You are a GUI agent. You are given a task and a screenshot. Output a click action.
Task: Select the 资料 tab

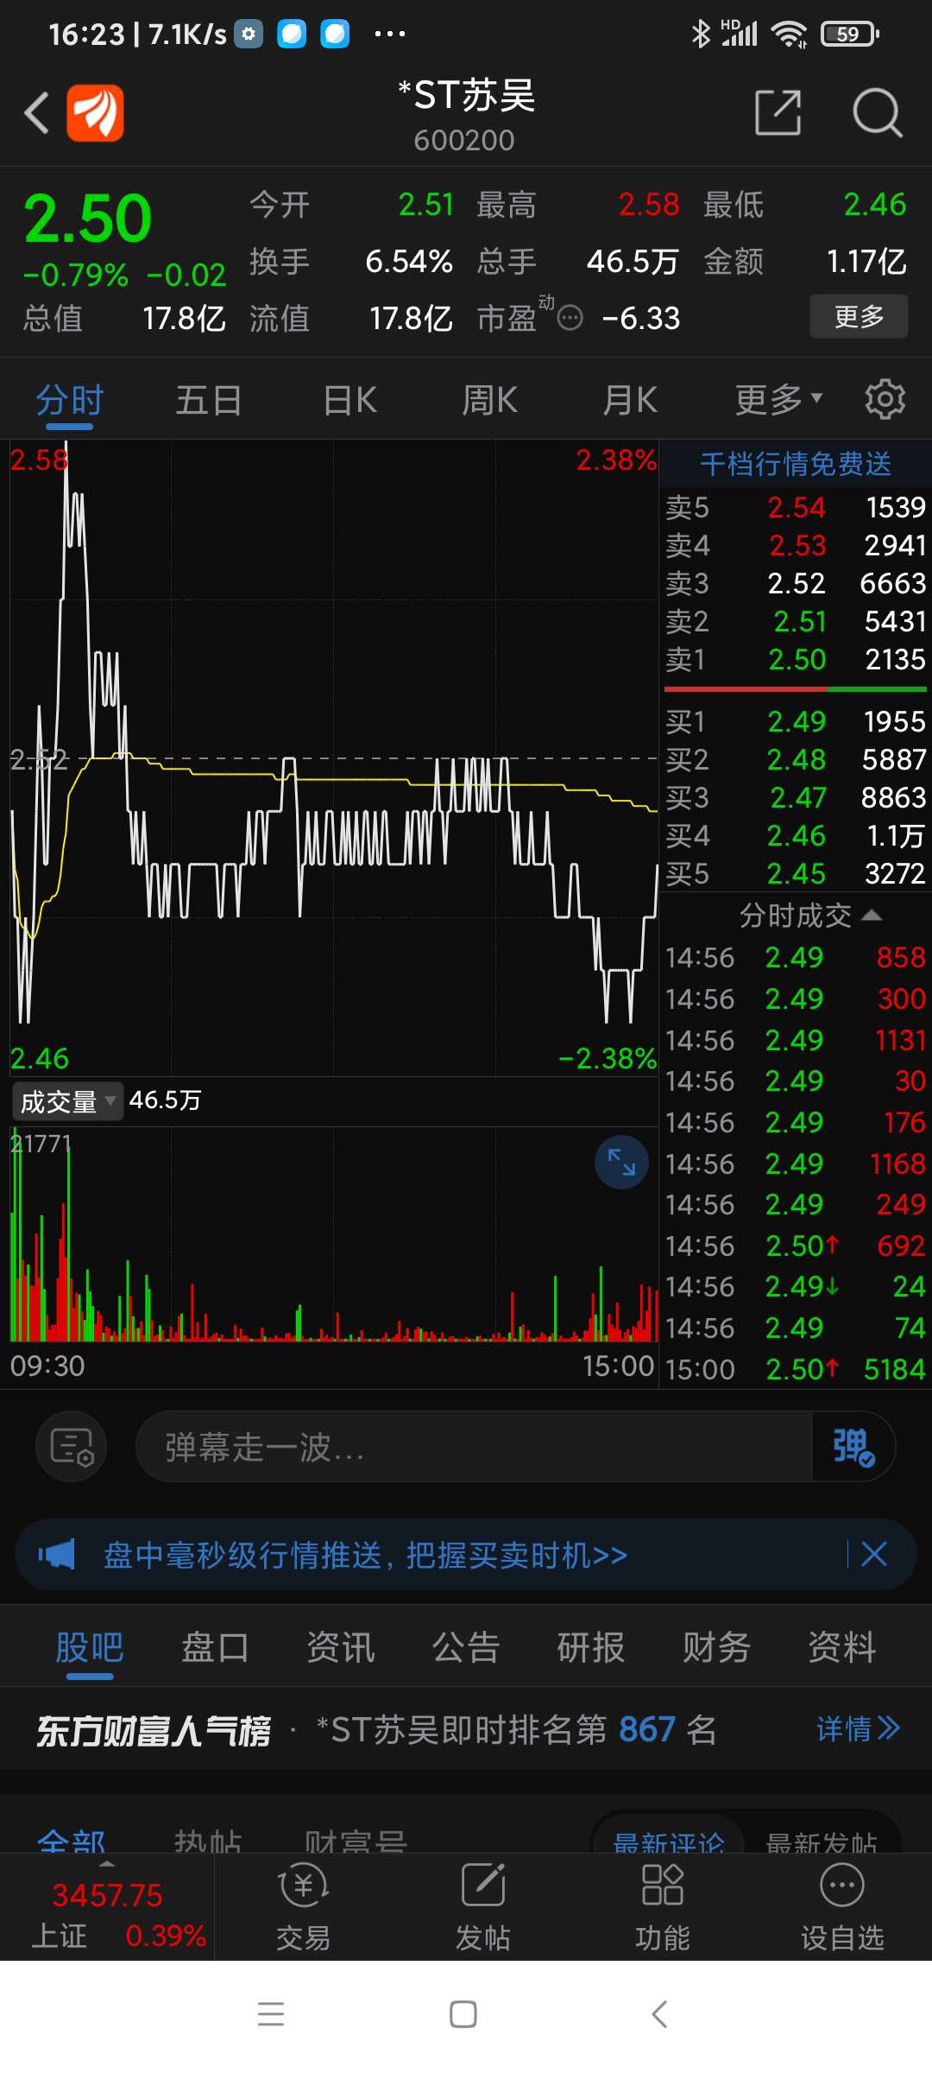coord(841,1647)
